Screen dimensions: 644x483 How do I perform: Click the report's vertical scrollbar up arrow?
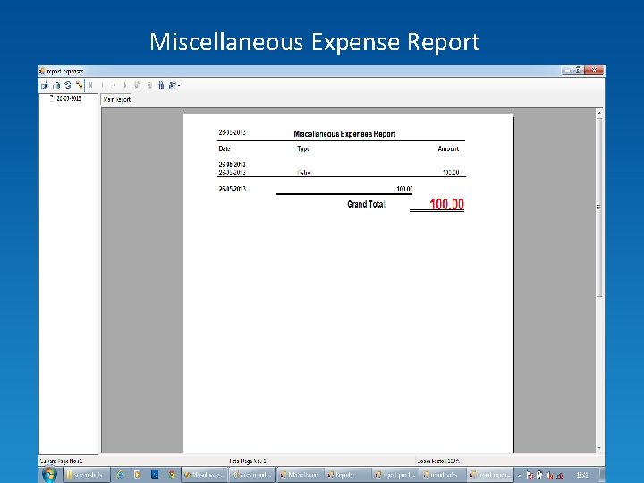[x=599, y=113]
